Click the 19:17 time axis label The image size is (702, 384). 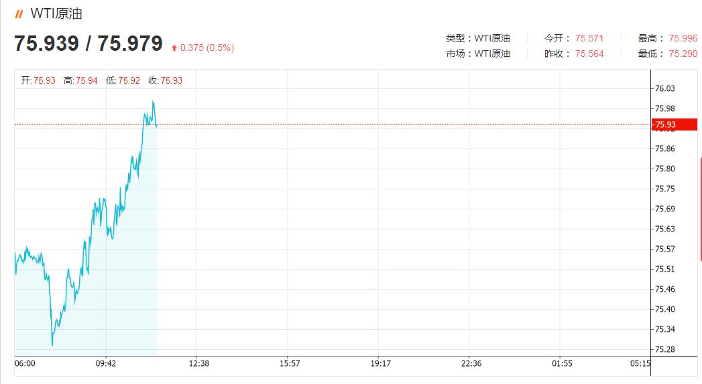[380, 363]
